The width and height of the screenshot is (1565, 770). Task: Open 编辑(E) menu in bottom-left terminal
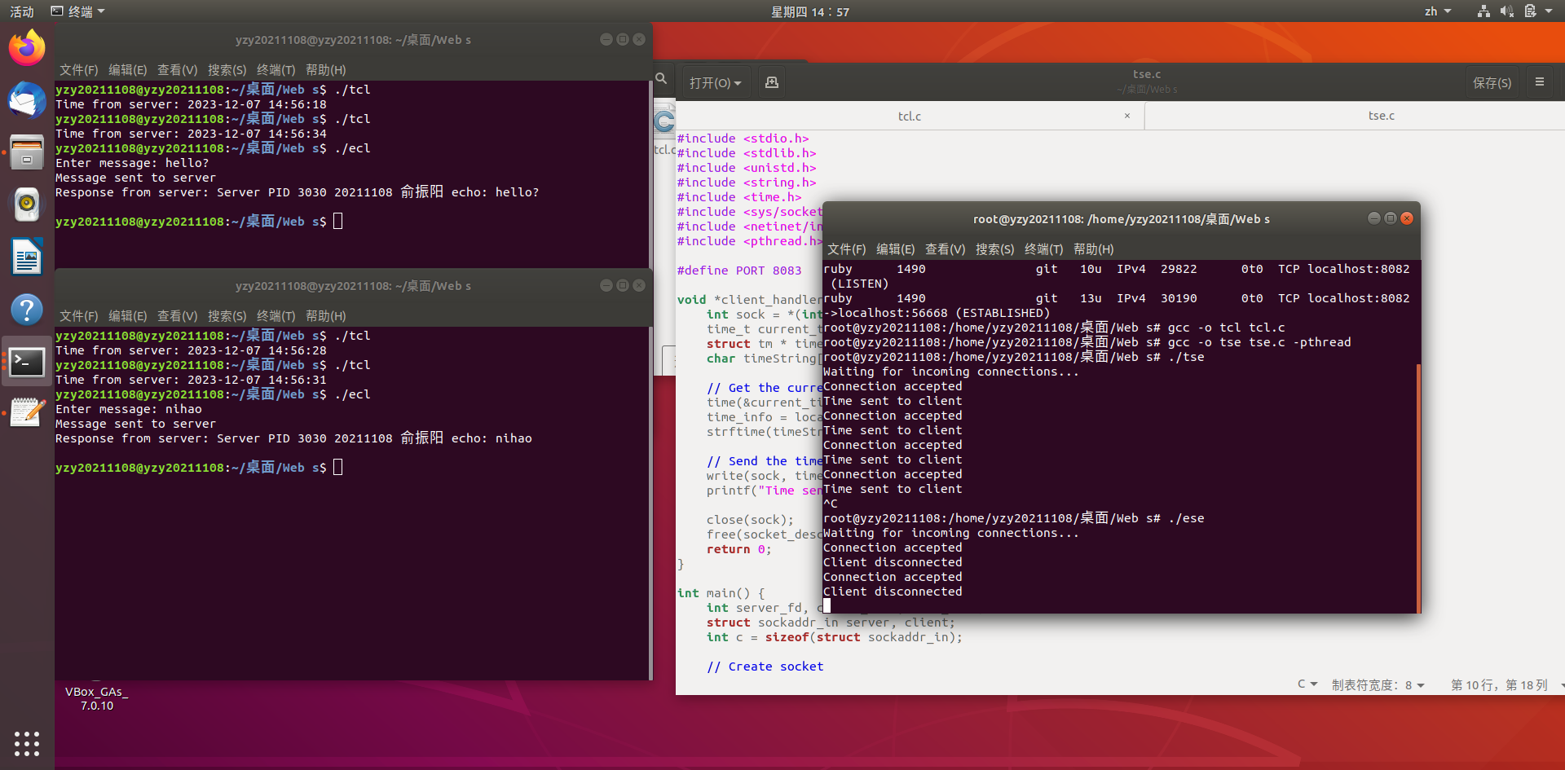click(x=128, y=316)
